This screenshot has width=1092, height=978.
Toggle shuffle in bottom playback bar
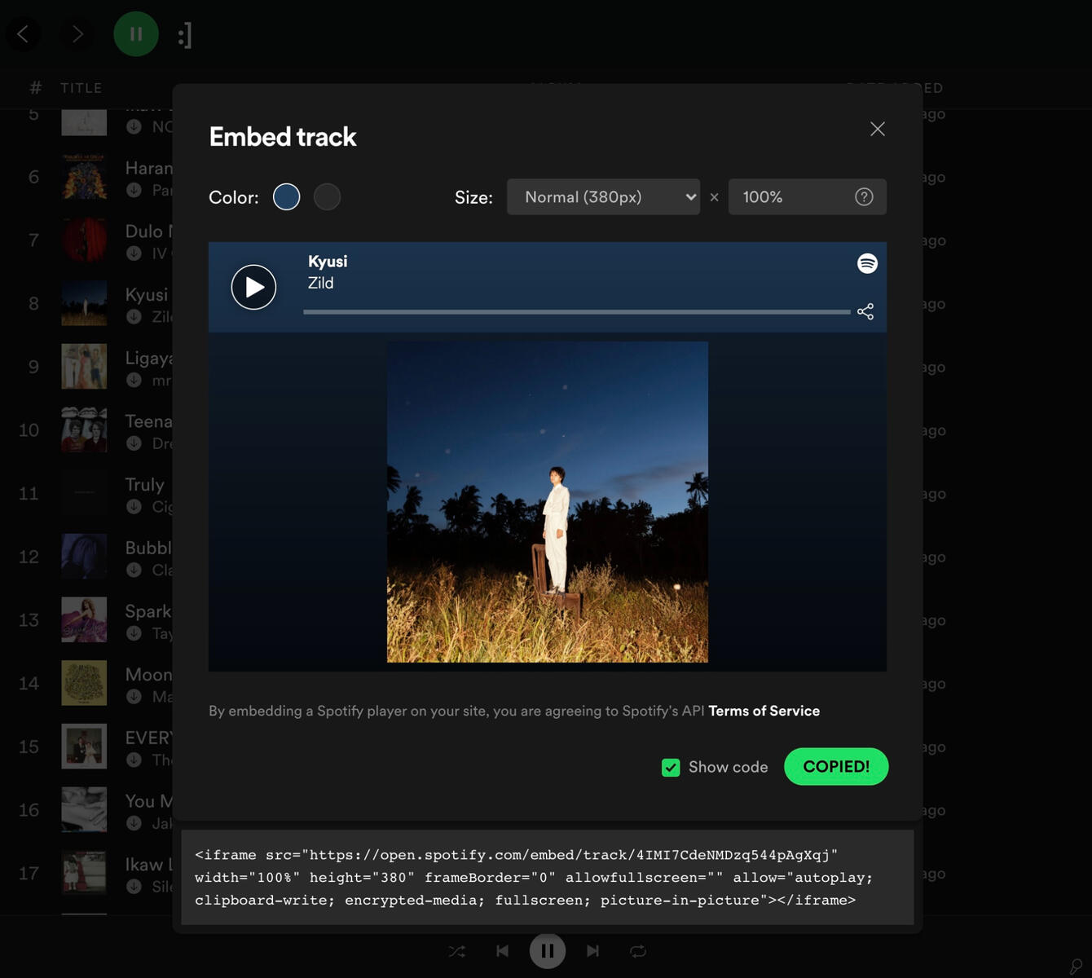click(457, 951)
